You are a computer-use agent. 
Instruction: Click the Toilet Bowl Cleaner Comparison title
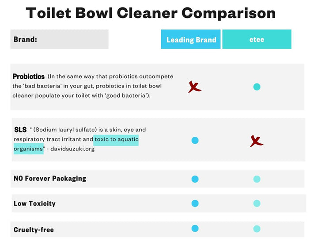tap(150, 13)
